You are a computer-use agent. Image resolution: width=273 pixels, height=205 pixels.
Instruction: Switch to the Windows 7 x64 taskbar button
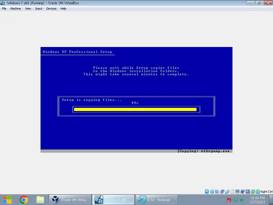[113, 200]
